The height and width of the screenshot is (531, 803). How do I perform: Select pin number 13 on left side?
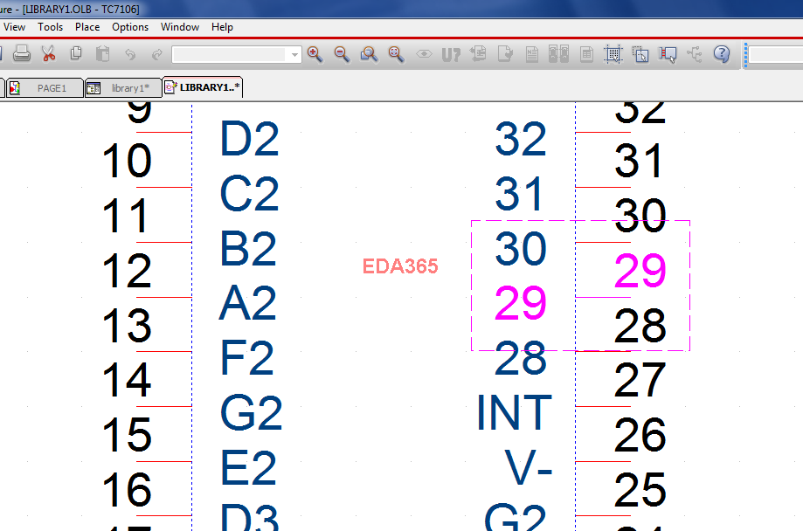[127, 325]
